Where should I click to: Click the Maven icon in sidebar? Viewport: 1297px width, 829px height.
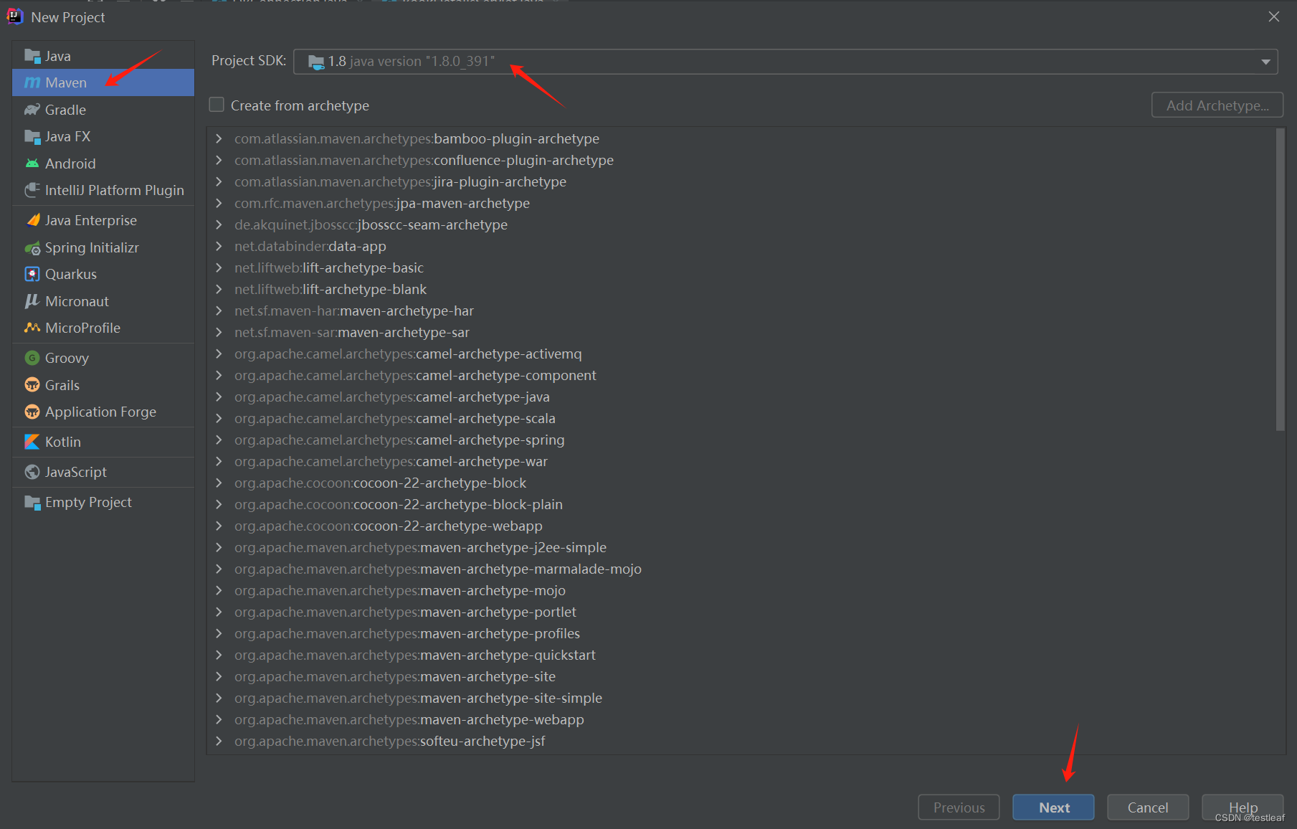point(32,83)
